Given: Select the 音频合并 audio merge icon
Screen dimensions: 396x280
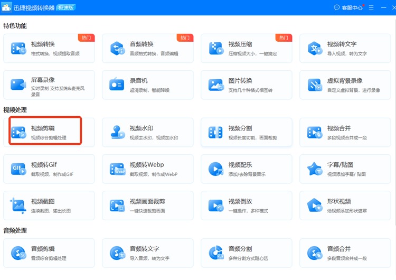Looking at the screenshot, I should (x=315, y=253).
